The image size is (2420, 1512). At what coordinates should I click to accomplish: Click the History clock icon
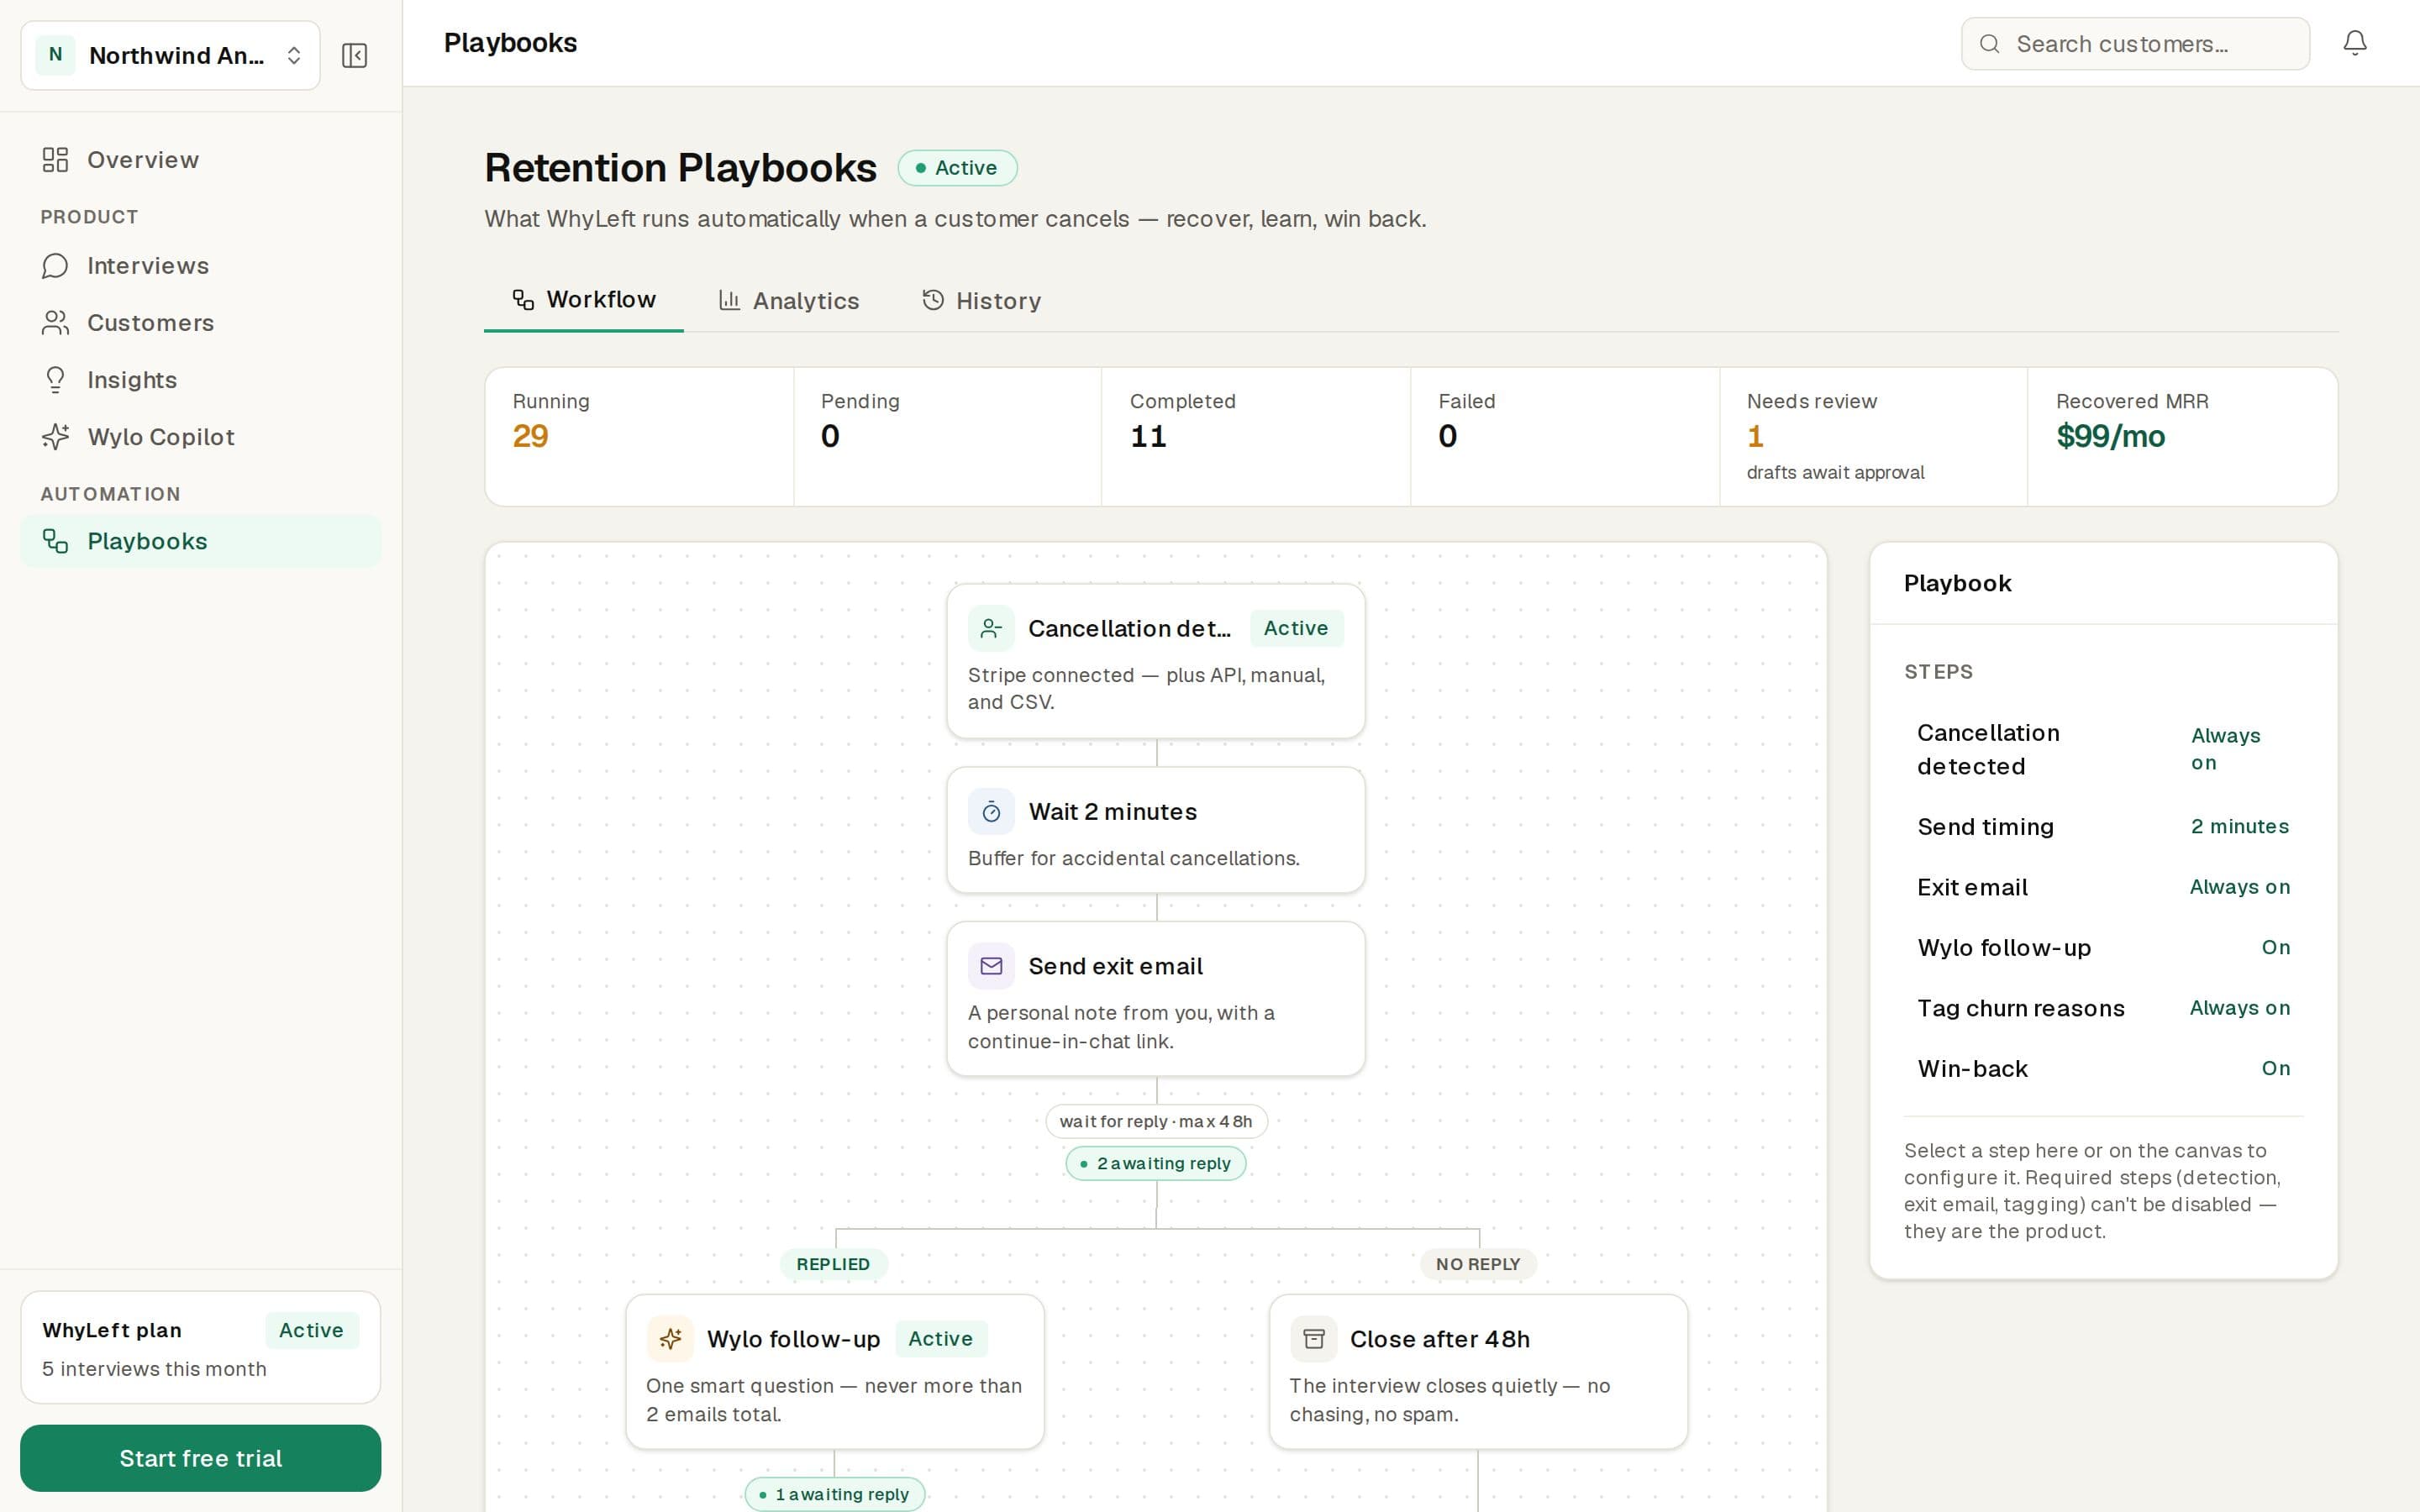933,300
